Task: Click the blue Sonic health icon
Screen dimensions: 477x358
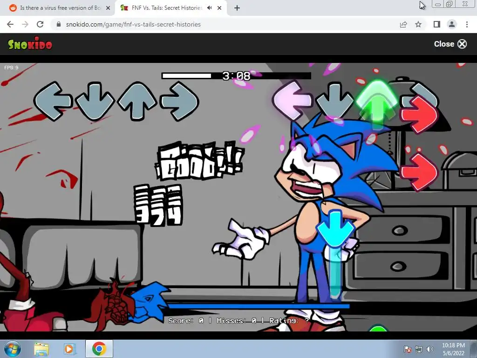Action: 148,302
